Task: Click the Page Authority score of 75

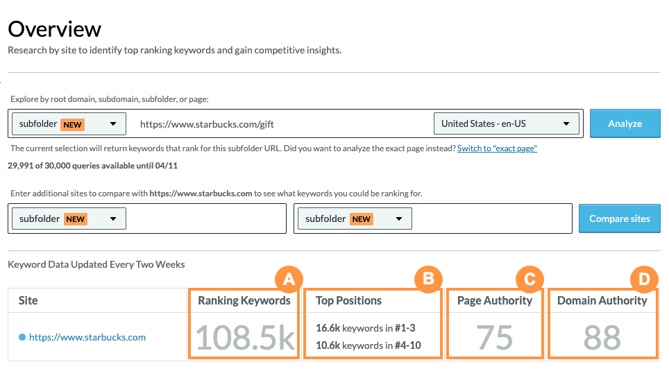Action: pos(494,338)
